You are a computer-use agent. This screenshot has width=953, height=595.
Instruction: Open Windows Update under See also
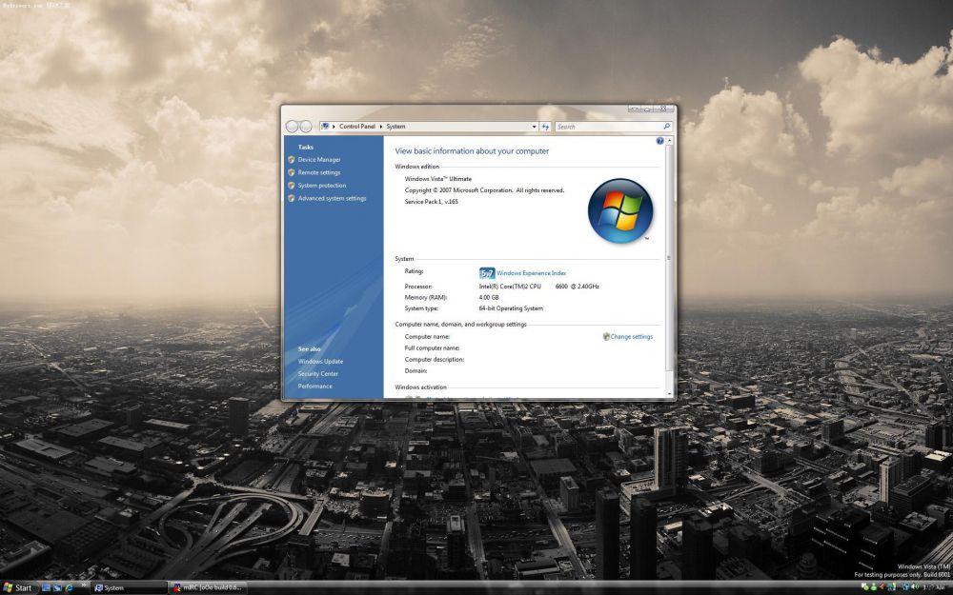(x=320, y=361)
